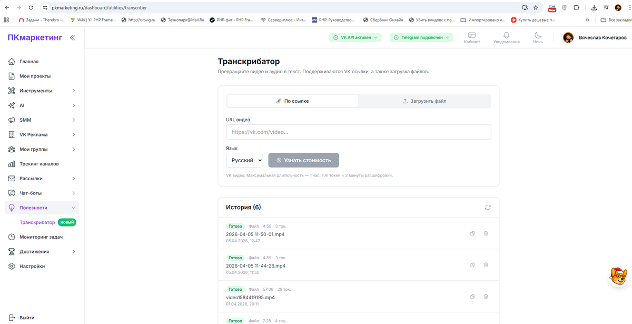Image resolution: width=632 pixels, height=324 pixels.
Task: Open the Telegram подключен dropdown
Action: (x=421, y=37)
